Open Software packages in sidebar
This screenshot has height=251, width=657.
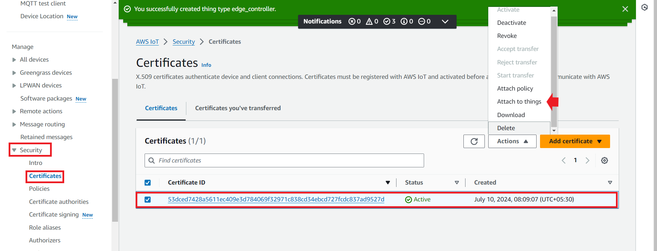pyautogui.click(x=46, y=98)
